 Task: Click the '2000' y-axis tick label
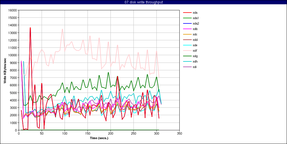[13, 115]
